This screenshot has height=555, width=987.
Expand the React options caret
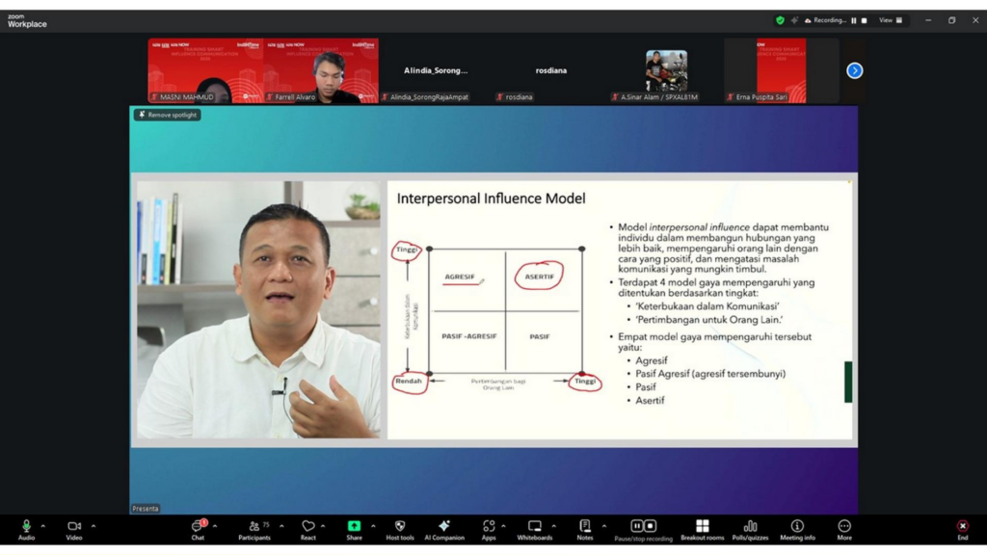point(323,526)
